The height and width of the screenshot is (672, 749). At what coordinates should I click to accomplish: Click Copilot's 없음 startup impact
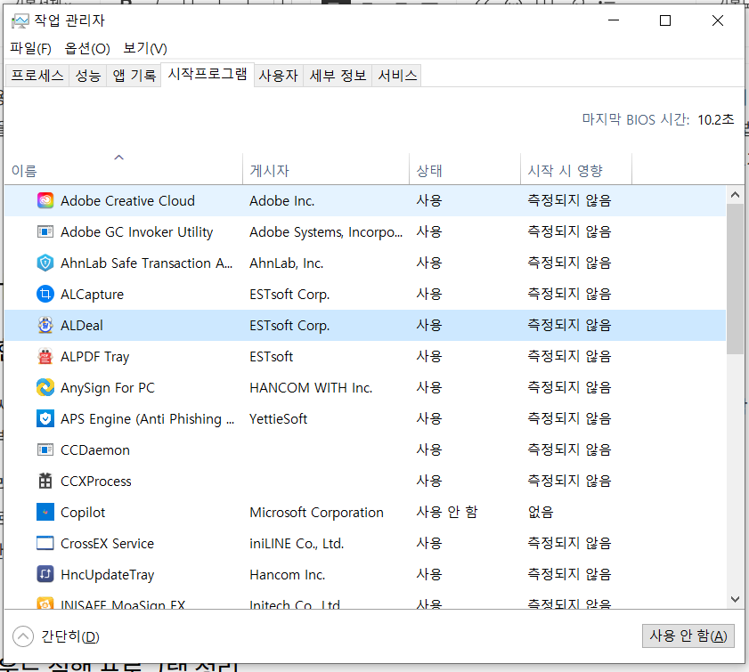click(541, 512)
